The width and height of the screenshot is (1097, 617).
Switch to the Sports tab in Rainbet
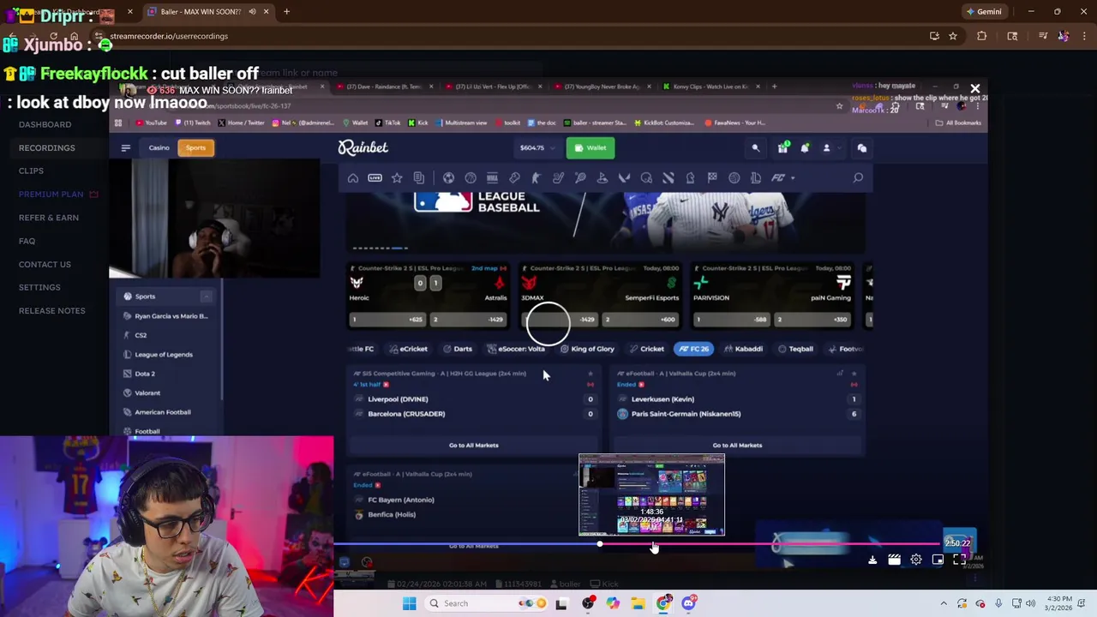click(x=195, y=147)
